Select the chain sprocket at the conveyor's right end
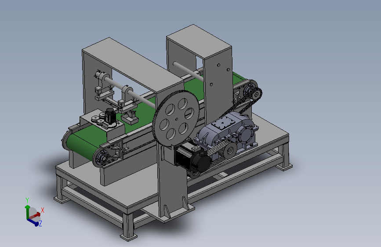 [256, 94]
